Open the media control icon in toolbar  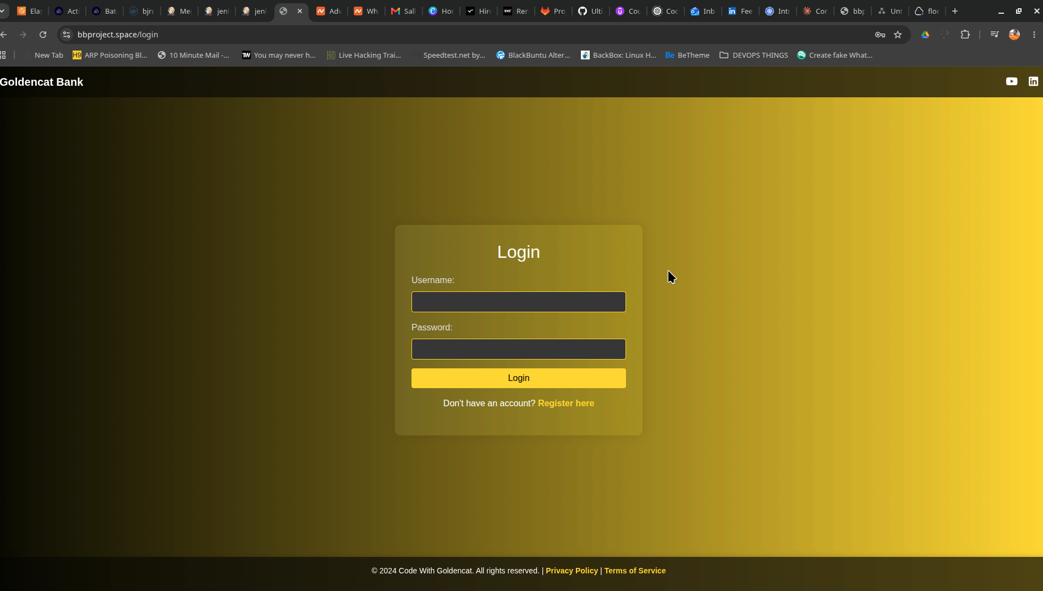click(995, 35)
